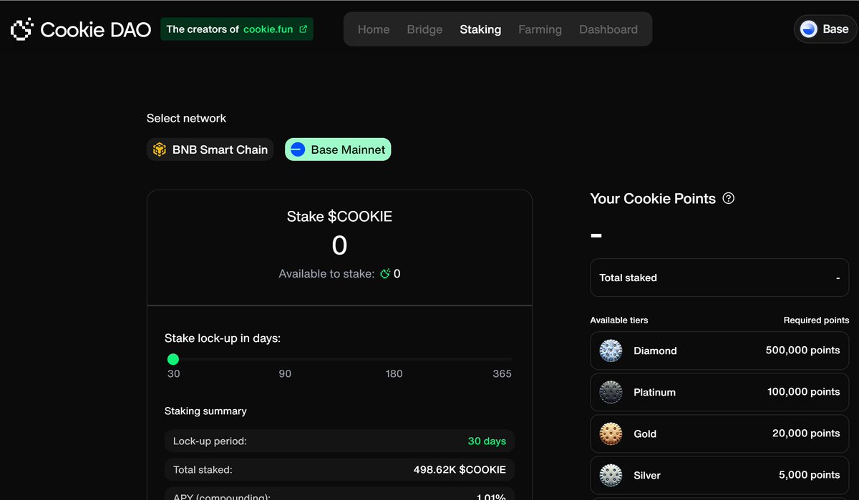Screen dimensions: 859x500
Task: Click the 'Select network' label
Action: (186, 118)
